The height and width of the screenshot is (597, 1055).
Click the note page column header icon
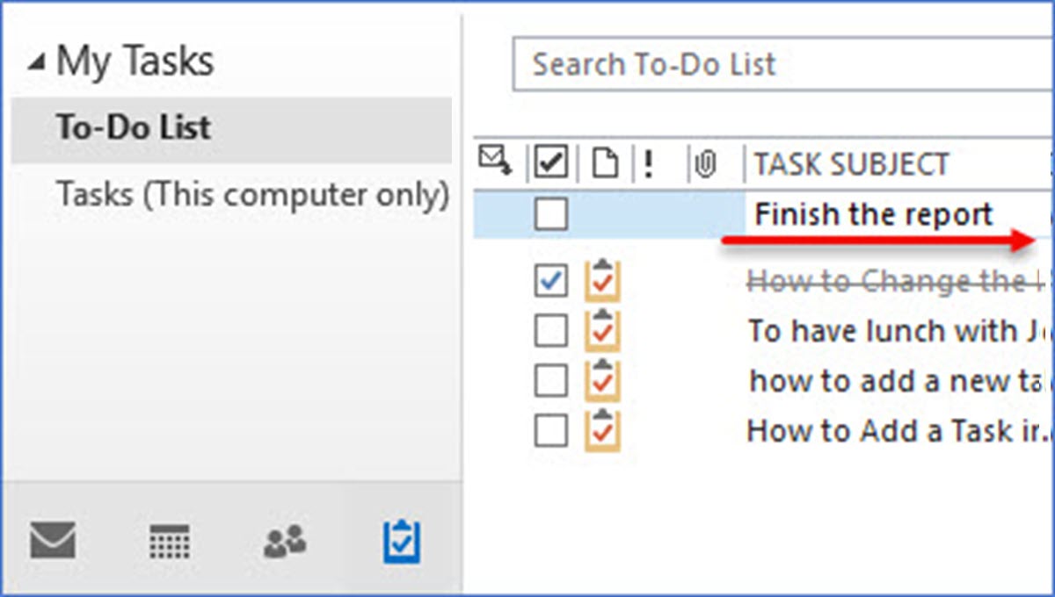(607, 163)
